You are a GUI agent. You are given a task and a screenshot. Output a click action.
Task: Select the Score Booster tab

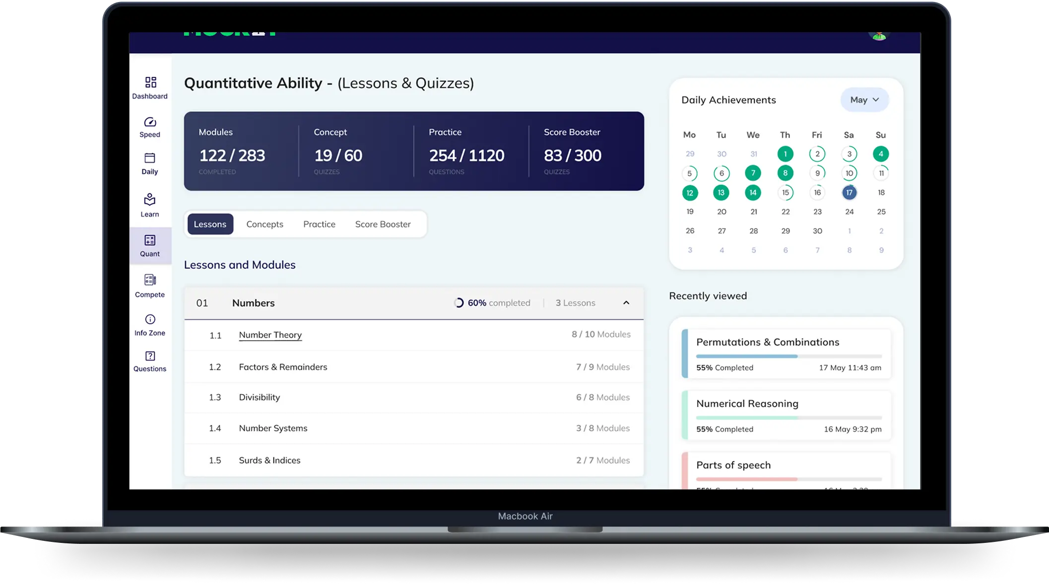[383, 224]
